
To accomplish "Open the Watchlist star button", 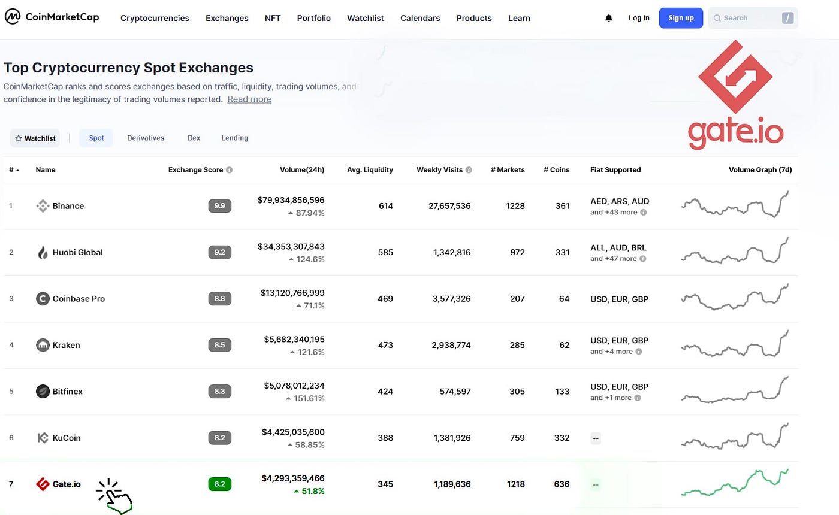I will [35, 138].
